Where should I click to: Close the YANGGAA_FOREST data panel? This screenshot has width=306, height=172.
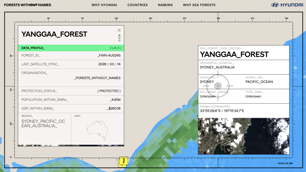coord(119,30)
